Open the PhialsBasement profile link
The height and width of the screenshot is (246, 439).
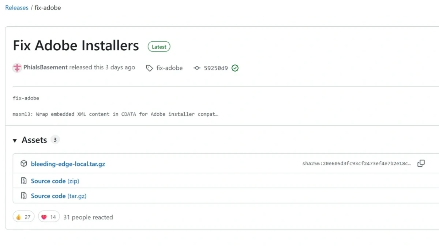click(45, 67)
